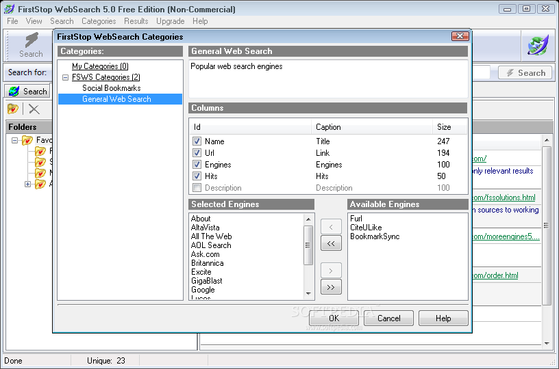The image size is (559, 369).
Task: Enable the Description column checkbox
Action: 197,188
